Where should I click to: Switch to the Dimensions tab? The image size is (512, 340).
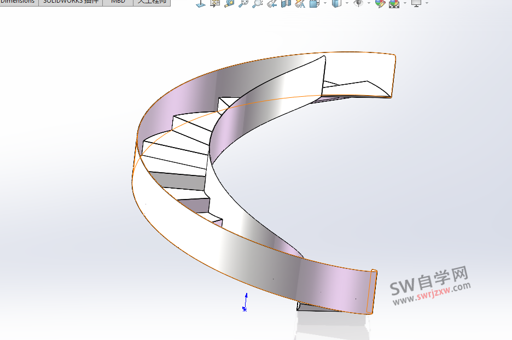17,2
